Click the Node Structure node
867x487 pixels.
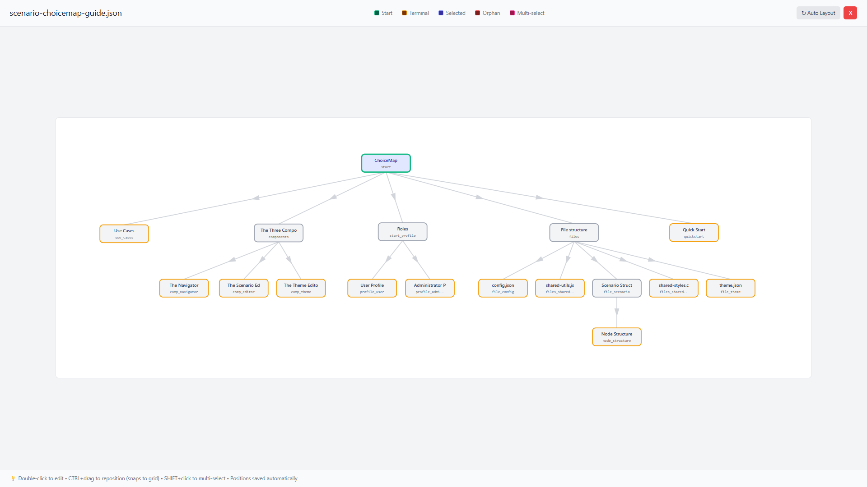pyautogui.click(x=616, y=337)
